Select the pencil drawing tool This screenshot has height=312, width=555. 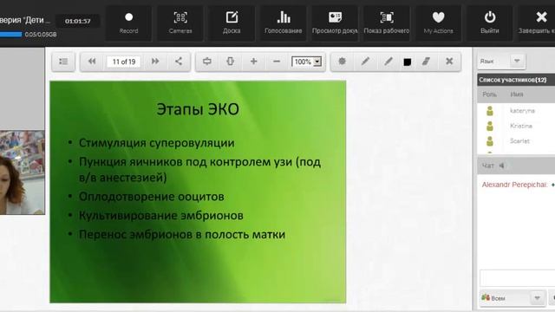(x=365, y=62)
